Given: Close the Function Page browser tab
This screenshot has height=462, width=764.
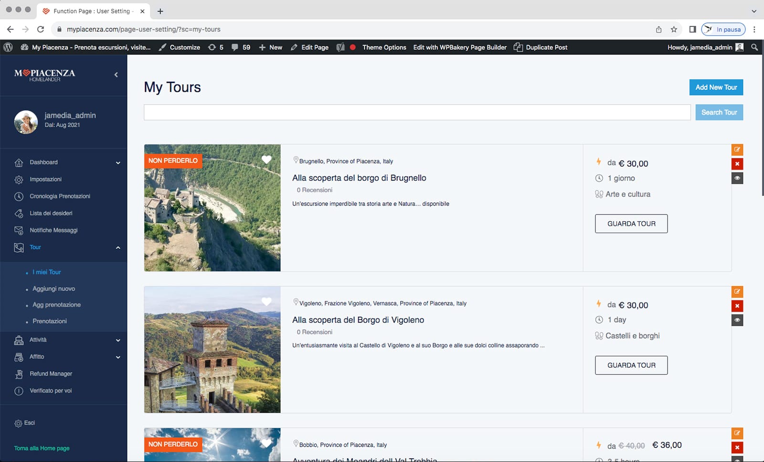Looking at the screenshot, I should click(x=142, y=11).
